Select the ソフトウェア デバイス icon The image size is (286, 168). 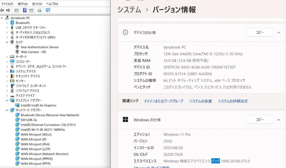click(12, 91)
